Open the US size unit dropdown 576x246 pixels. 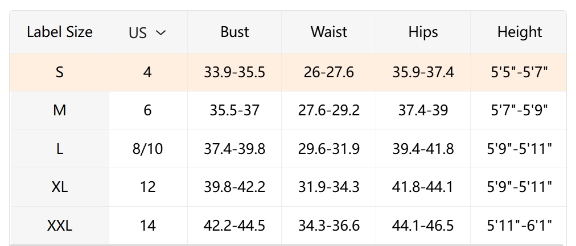point(147,32)
